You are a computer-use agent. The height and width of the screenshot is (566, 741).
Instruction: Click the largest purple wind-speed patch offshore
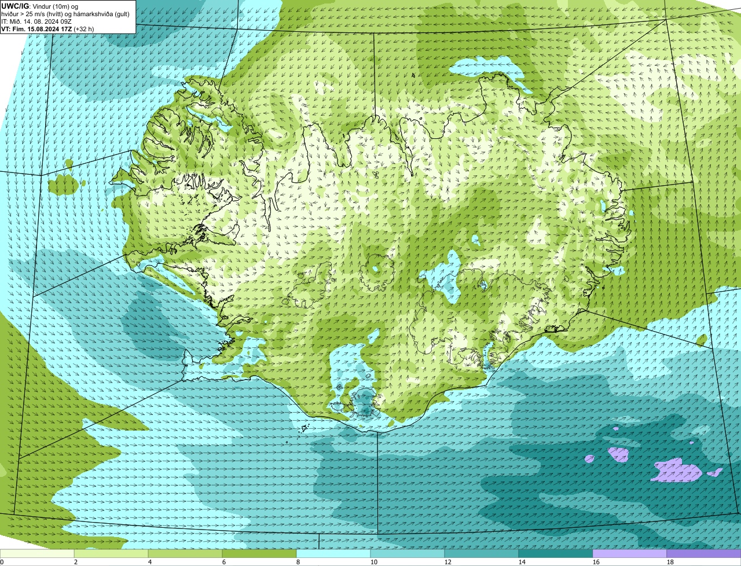[x=677, y=470]
